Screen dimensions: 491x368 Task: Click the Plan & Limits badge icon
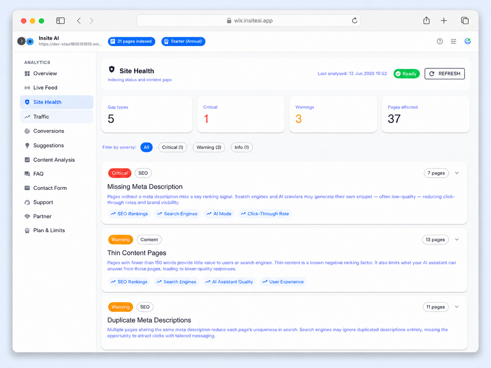click(x=27, y=231)
